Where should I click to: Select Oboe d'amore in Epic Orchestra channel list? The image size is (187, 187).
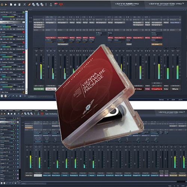[4, 129]
